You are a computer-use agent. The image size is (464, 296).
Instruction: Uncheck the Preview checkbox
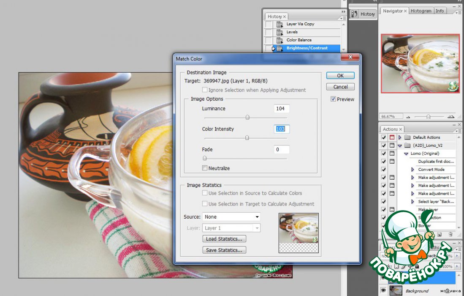point(333,99)
